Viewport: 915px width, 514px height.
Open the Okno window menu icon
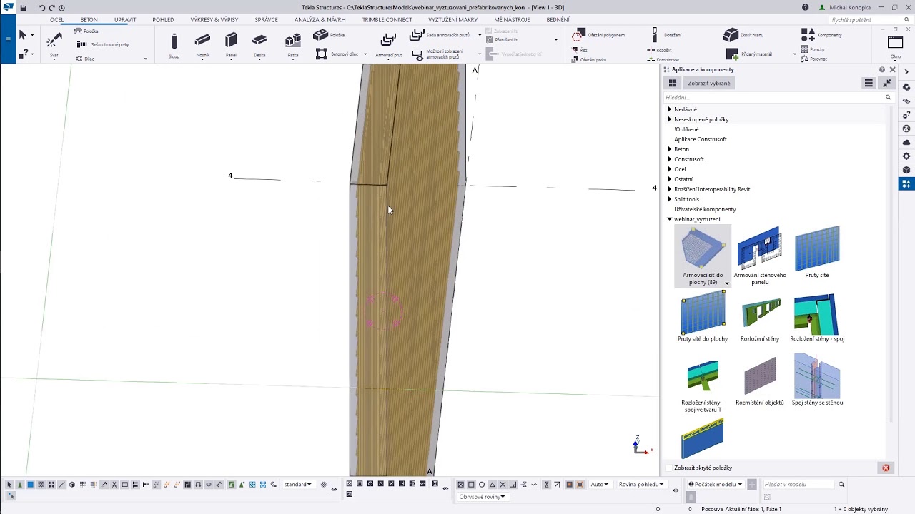point(895,45)
